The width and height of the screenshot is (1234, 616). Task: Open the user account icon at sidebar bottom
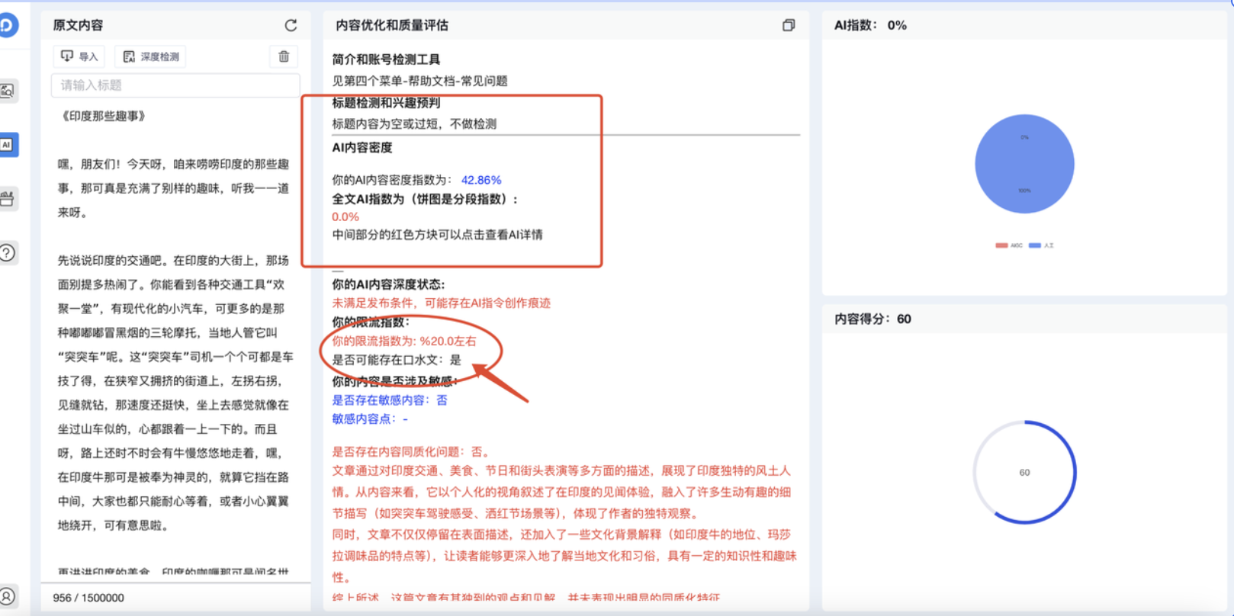coord(6,595)
